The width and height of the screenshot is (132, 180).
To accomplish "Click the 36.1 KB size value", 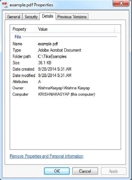I will point(45,63).
